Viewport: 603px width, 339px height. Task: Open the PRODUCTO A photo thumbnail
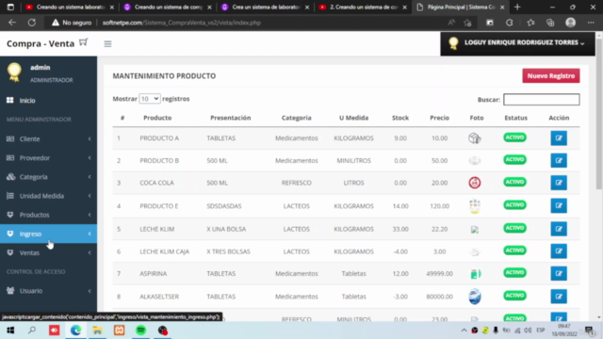point(475,138)
